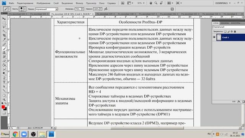Toggle lock transparent pixels
The height and width of the screenshot is (138, 245).
click(225, 31)
